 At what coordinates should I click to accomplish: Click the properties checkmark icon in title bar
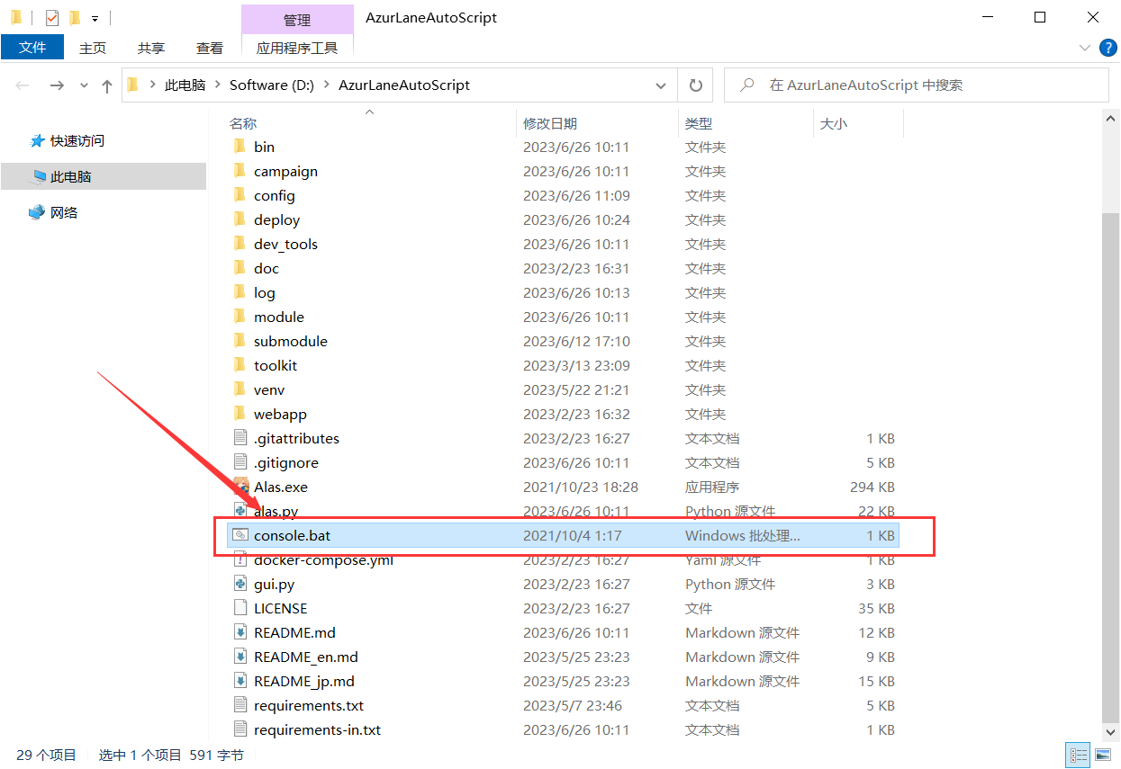pos(52,17)
